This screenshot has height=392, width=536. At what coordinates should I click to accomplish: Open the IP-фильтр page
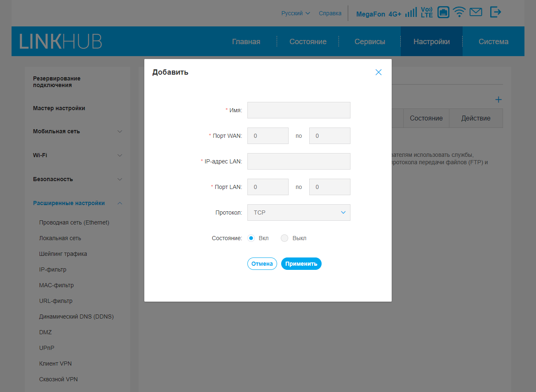pyautogui.click(x=53, y=269)
